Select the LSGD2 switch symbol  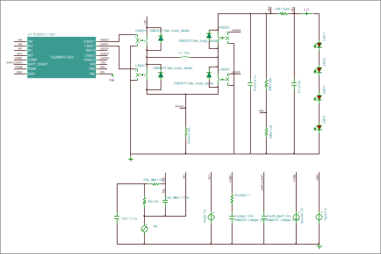pos(224,79)
